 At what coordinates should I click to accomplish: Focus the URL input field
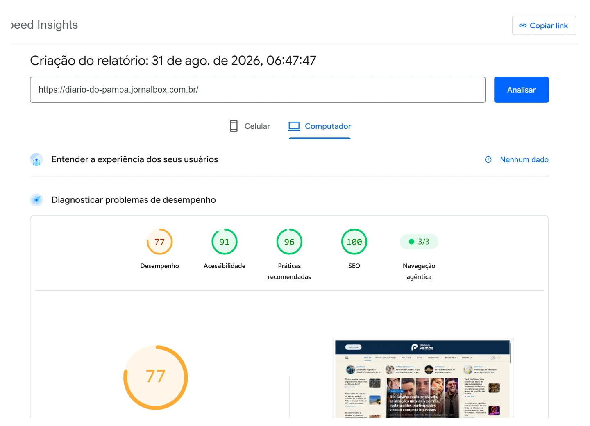click(258, 90)
